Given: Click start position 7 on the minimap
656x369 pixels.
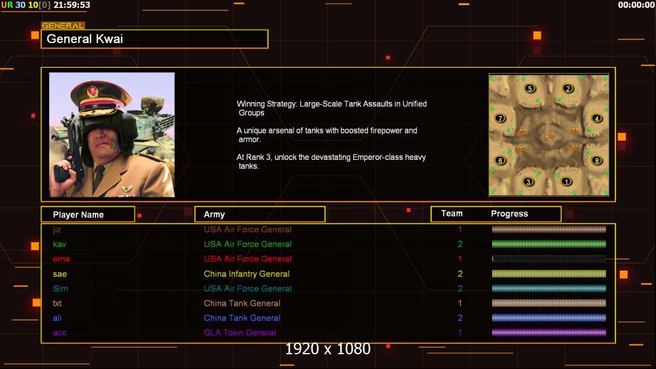Looking at the screenshot, I should coord(500,118).
